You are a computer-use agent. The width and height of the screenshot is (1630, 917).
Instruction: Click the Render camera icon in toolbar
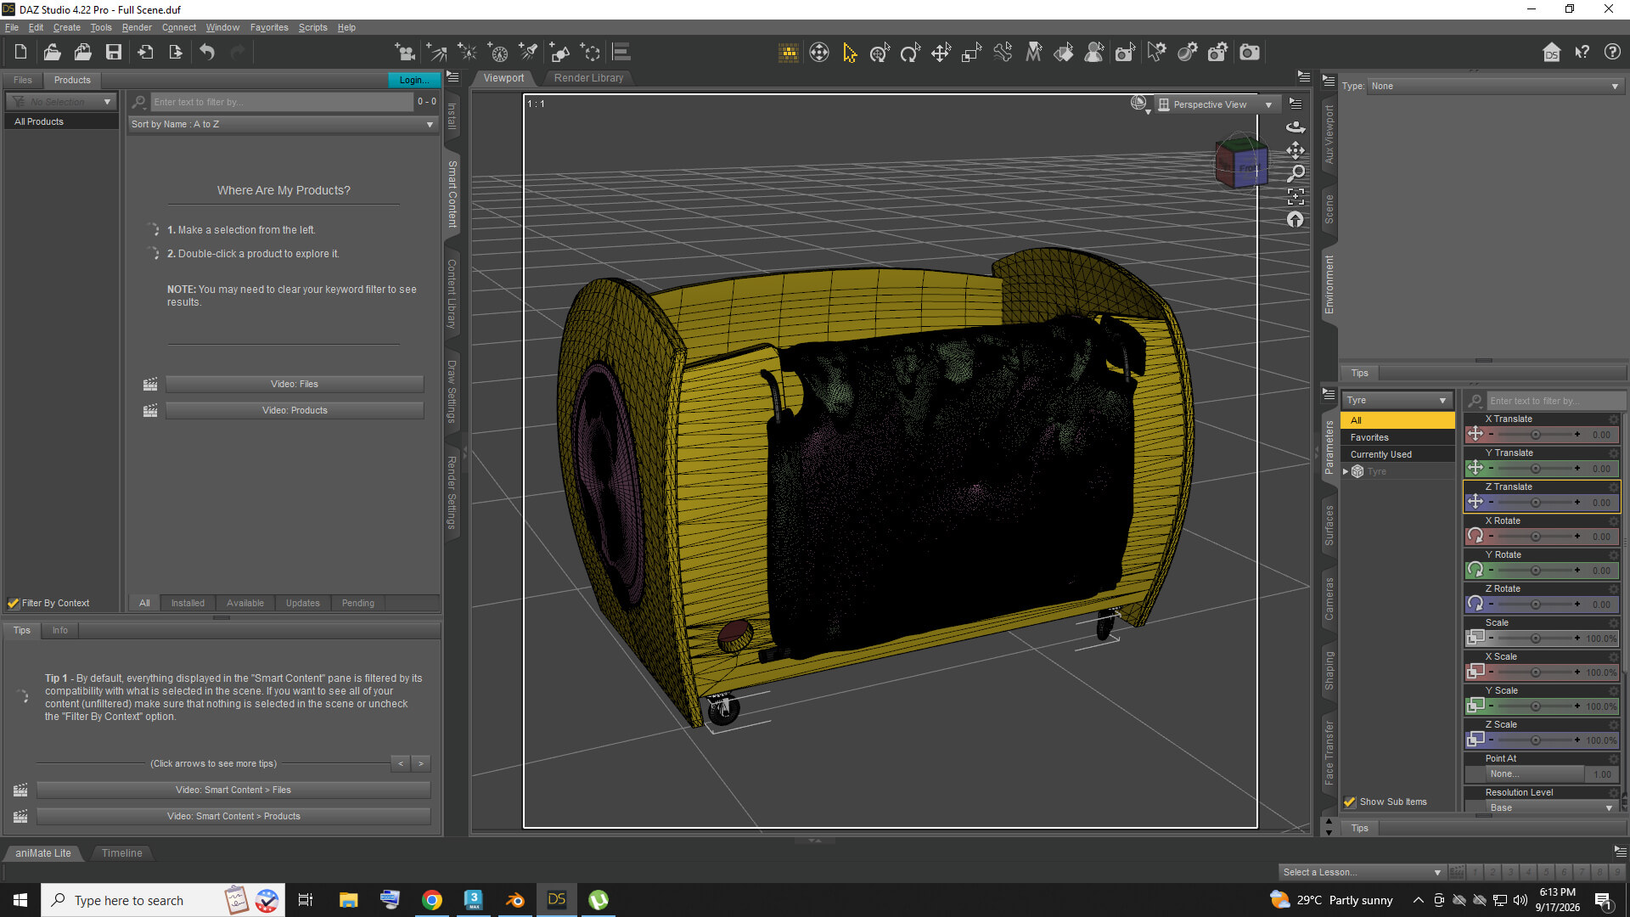1249,53
